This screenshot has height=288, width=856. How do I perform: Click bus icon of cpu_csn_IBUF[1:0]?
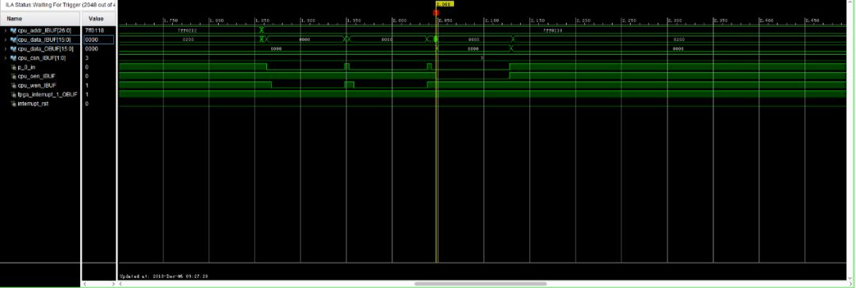pos(13,58)
